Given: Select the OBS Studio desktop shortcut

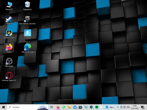Looking at the screenshot, I should click(x=9, y=62).
